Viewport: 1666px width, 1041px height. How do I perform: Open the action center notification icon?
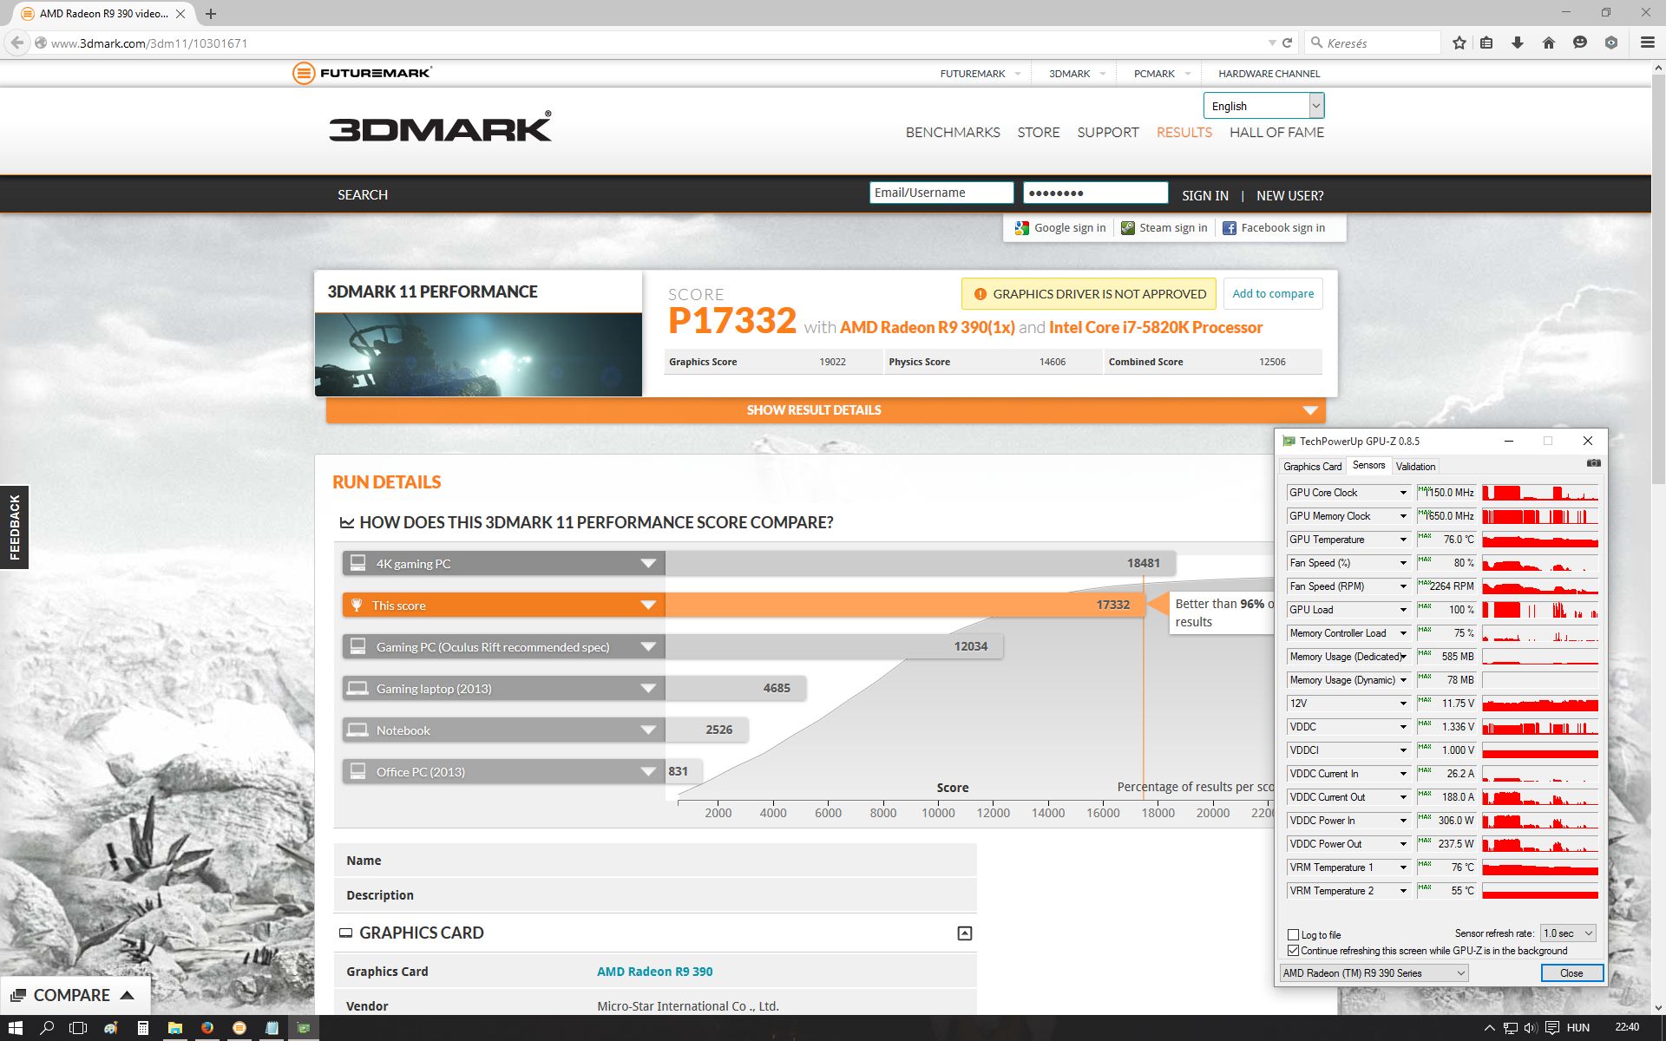[1551, 1028]
